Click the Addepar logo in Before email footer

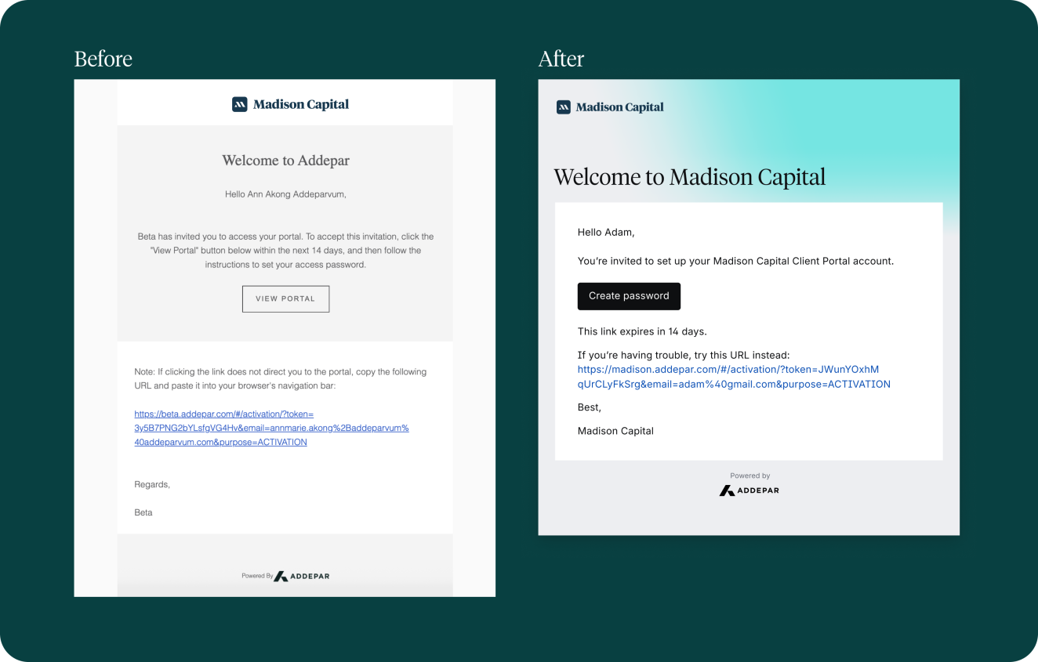(302, 576)
